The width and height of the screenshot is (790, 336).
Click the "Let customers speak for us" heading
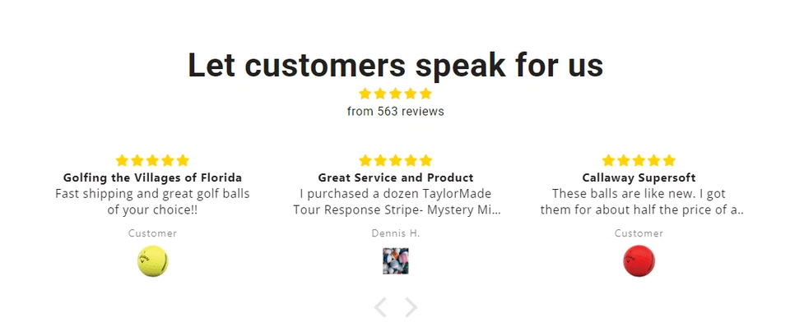[395, 64]
